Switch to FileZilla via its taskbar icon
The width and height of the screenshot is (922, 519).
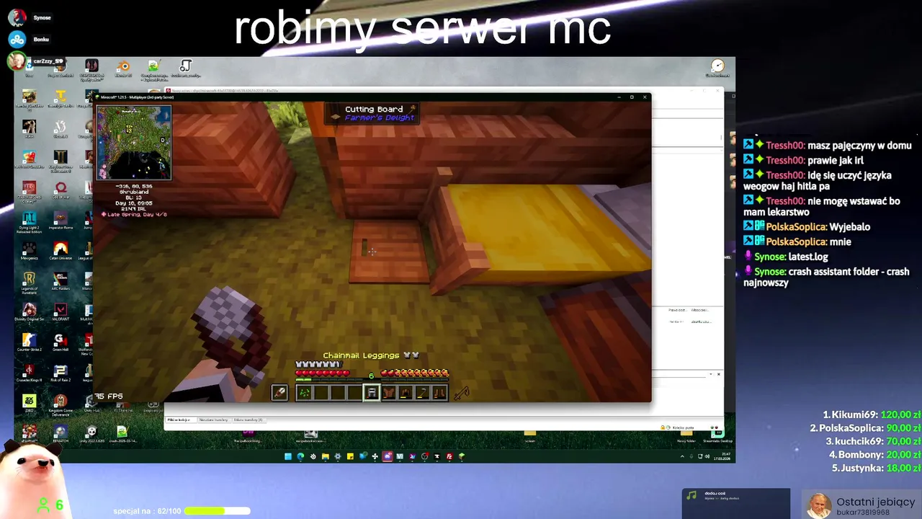449,456
